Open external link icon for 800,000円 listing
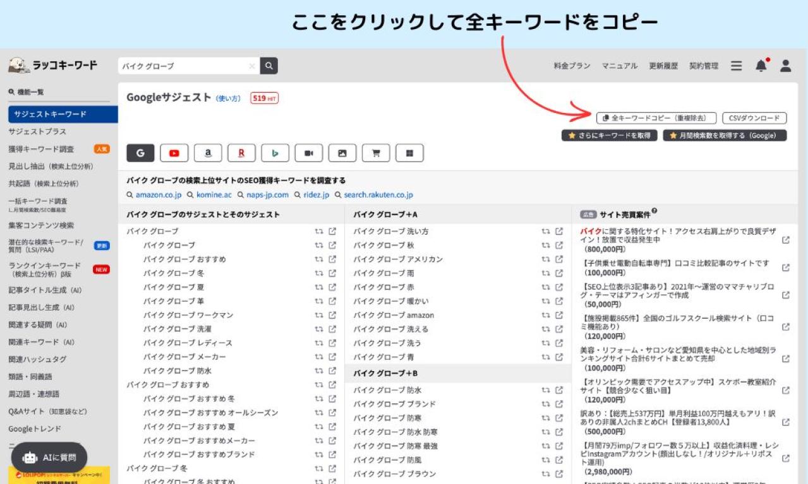808x484 pixels. [x=786, y=240]
